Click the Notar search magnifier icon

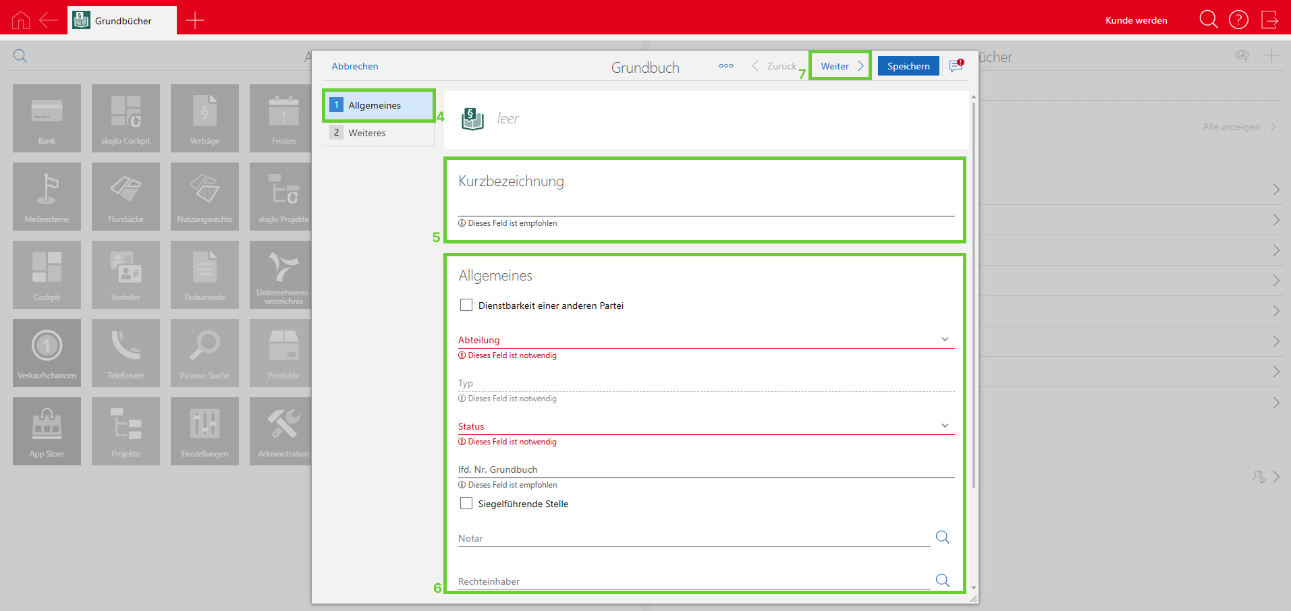tap(943, 537)
